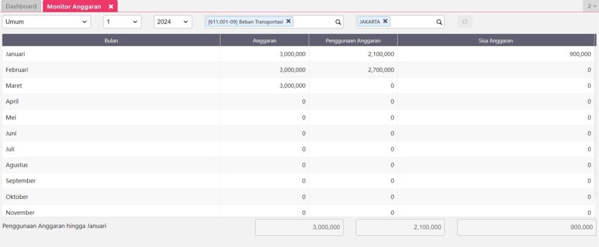The image size is (599, 247).
Task: Close the Monitor Anggaran tab
Action: 111,6
